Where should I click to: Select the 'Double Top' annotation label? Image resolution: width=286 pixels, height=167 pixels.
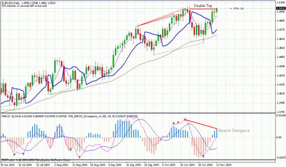pos(203,6)
